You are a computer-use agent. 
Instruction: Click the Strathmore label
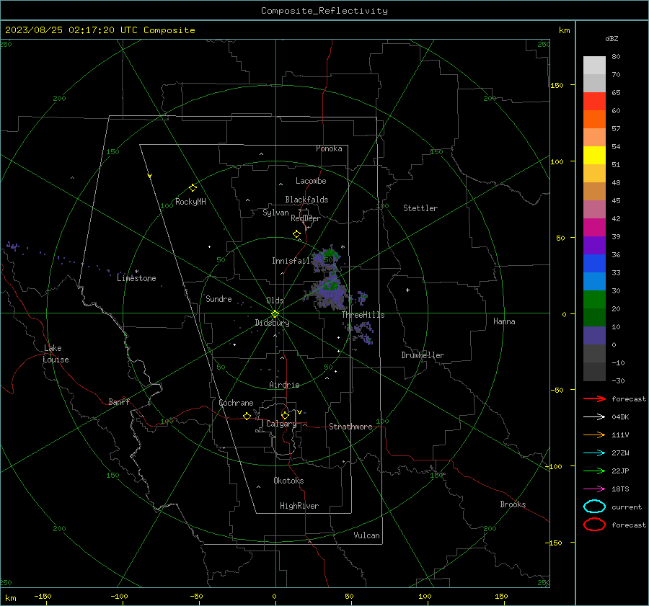point(350,427)
